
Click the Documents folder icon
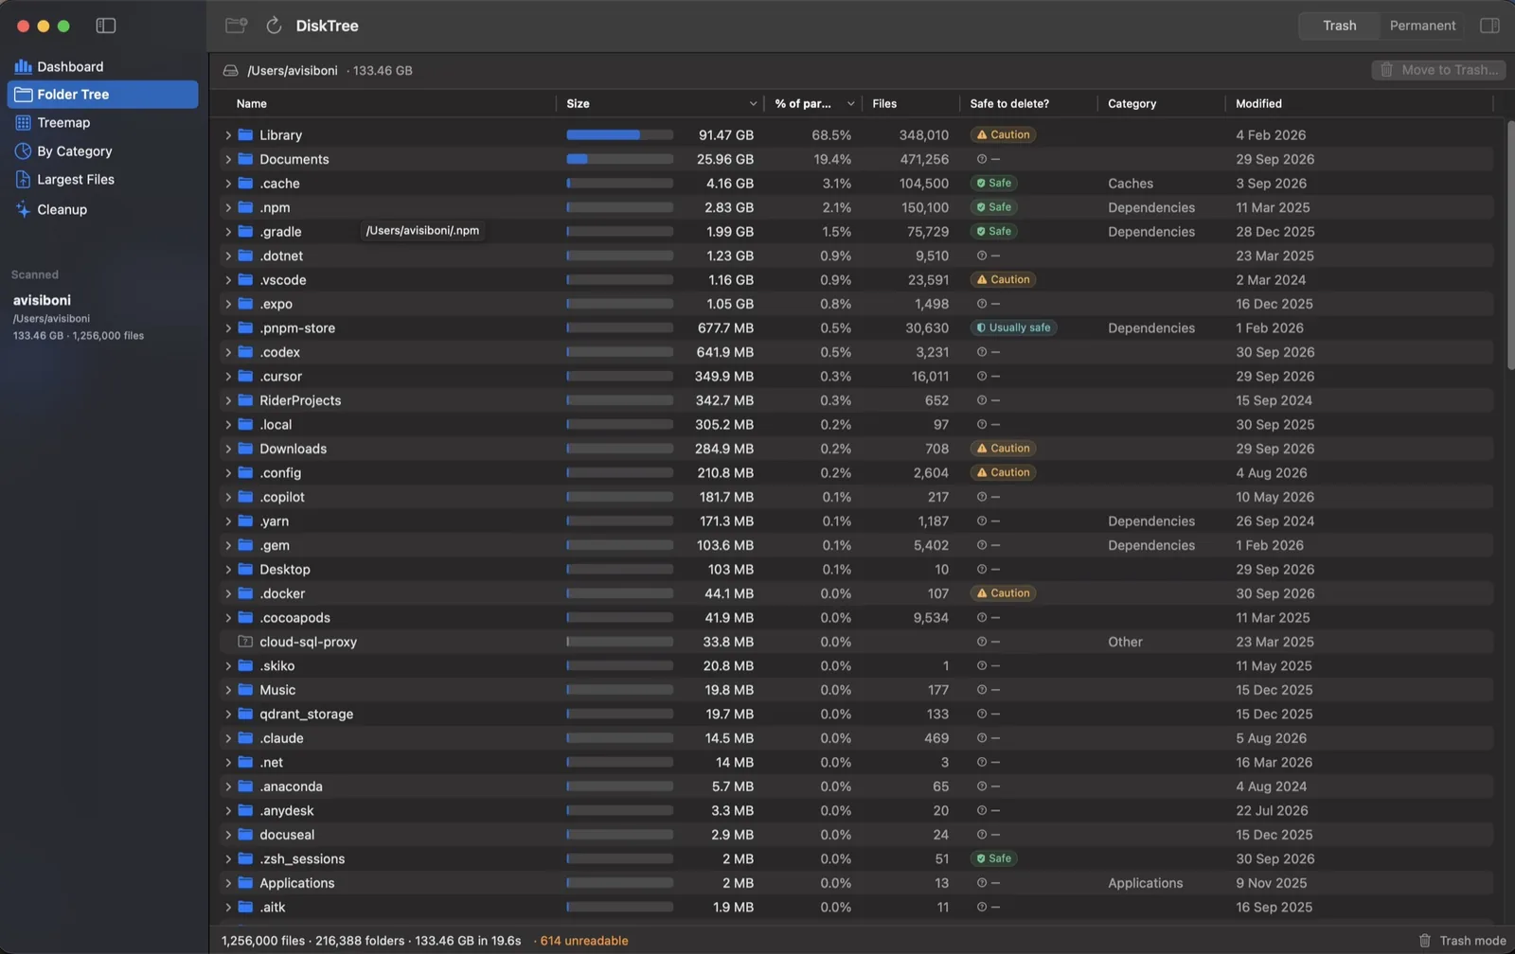tap(245, 159)
